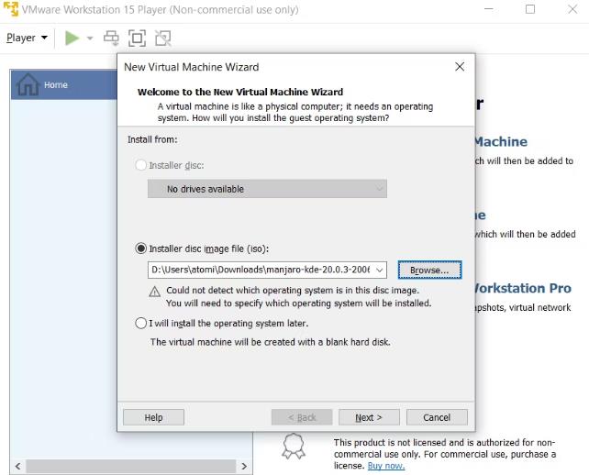Click the 'Install from:' label

[x=152, y=139]
